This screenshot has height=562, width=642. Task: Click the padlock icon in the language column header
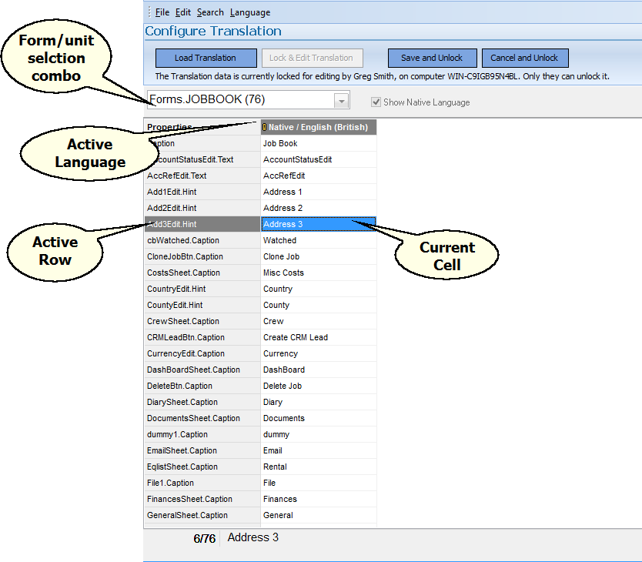coord(264,127)
